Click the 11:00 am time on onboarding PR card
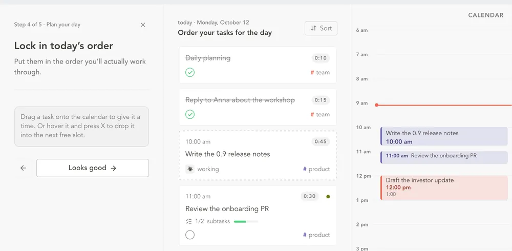This screenshot has height=251, width=512. [198, 196]
